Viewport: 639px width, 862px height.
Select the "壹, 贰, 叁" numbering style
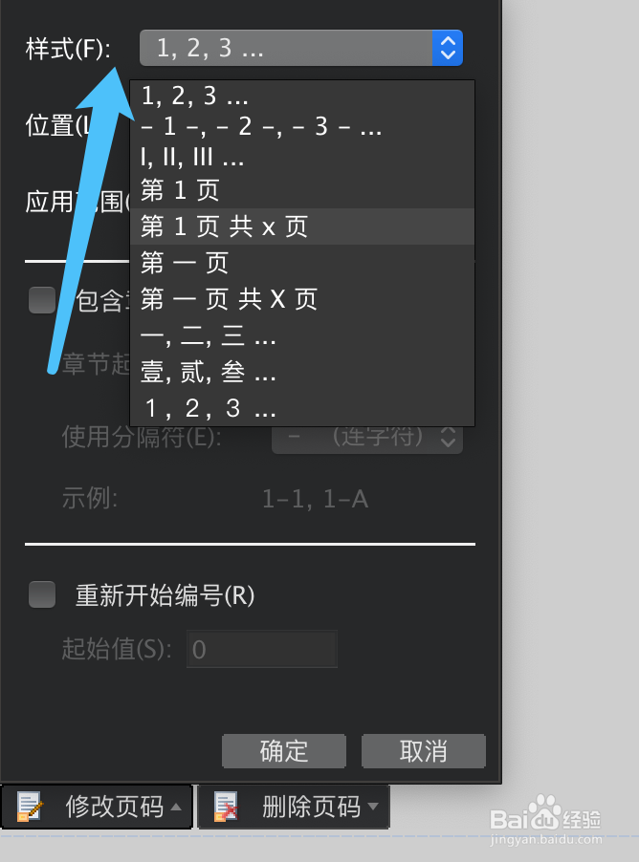click(302, 372)
